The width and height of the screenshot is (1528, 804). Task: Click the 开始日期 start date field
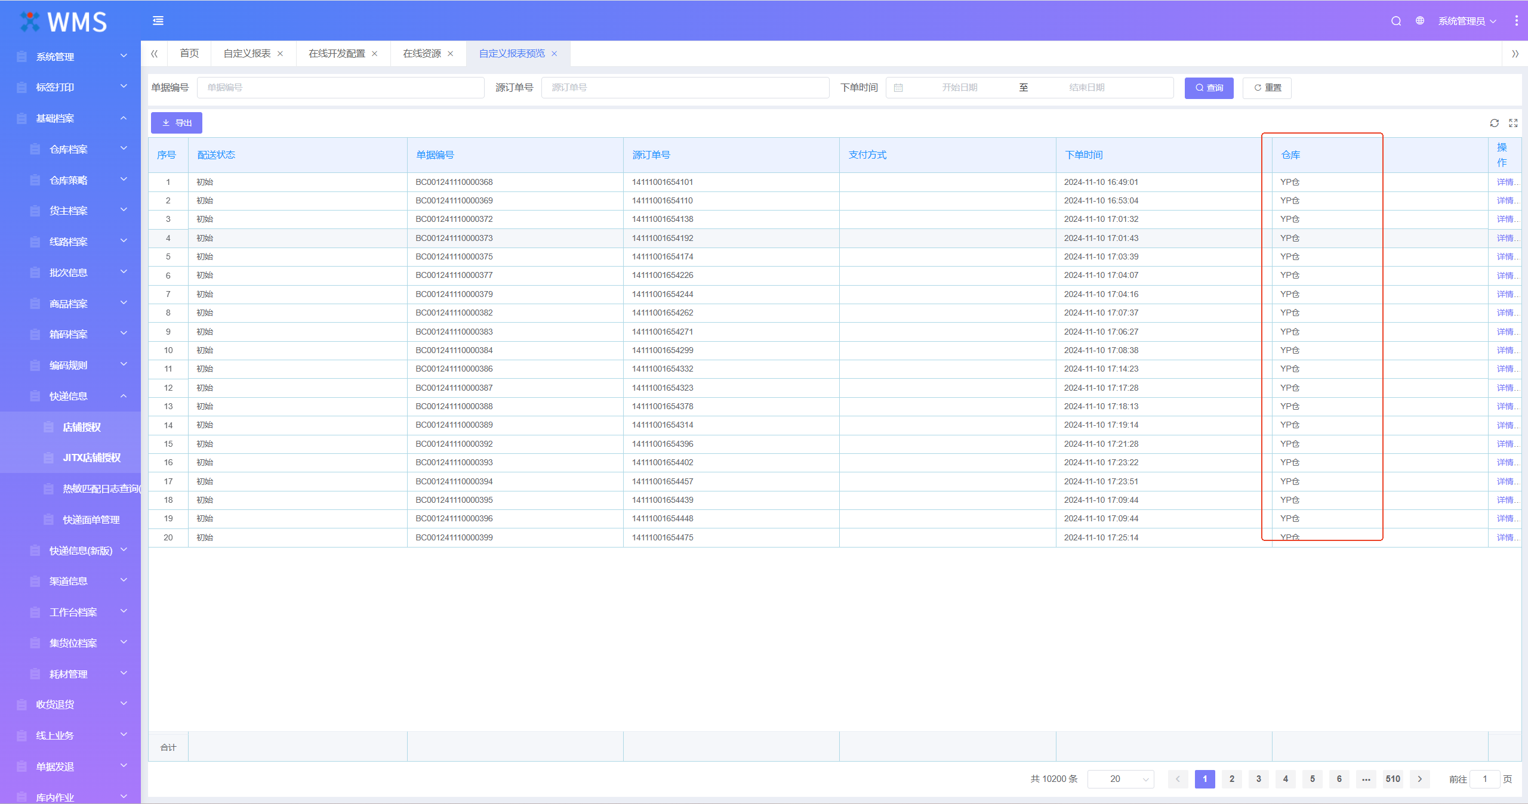[960, 88]
